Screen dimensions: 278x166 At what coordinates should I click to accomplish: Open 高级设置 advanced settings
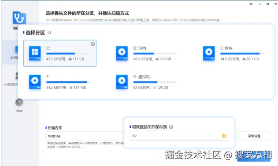pos(254,136)
